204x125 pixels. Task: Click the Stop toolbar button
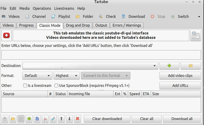158,17
